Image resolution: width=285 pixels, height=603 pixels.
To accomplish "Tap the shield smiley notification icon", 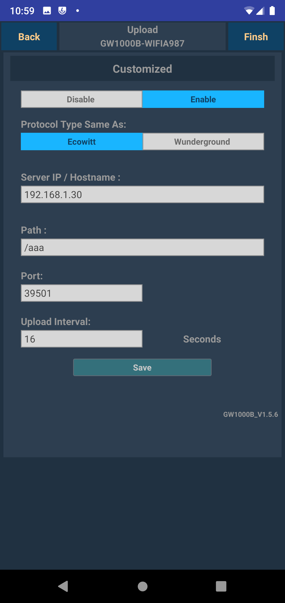I will [x=62, y=11].
